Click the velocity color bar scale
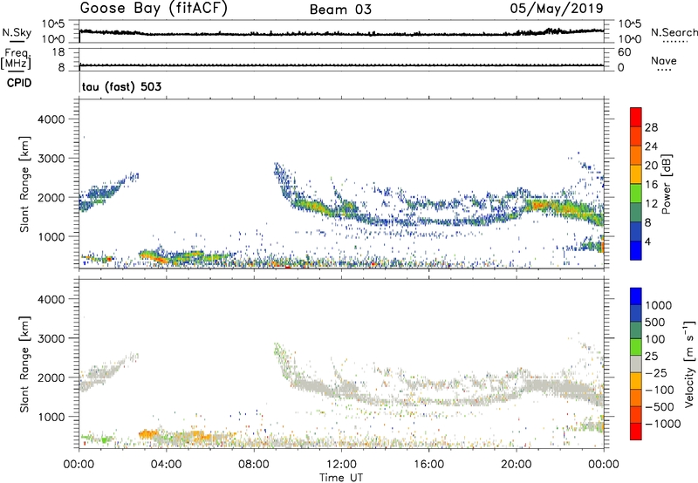The height and width of the screenshot is (483, 698). tap(636, 364)
